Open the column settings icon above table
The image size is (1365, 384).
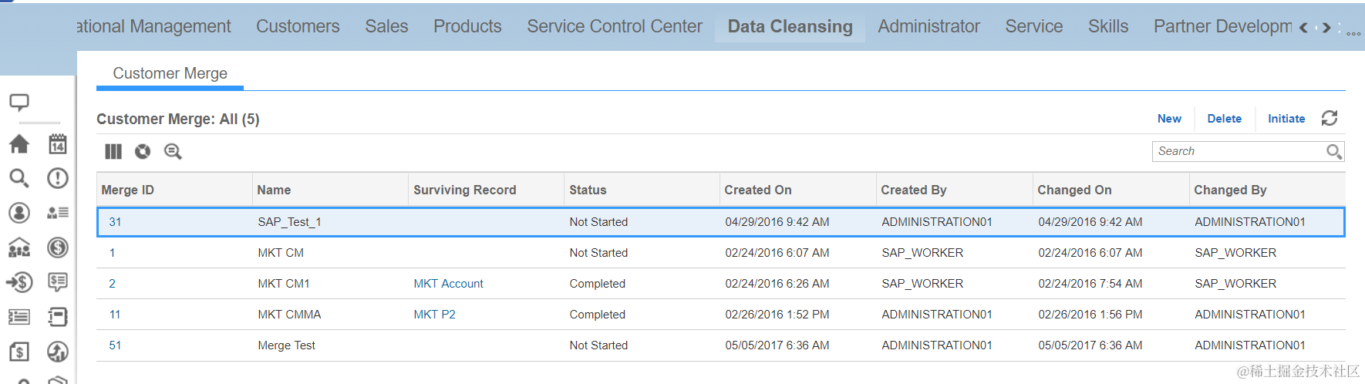pyautogui.click(x=113, y=152)
